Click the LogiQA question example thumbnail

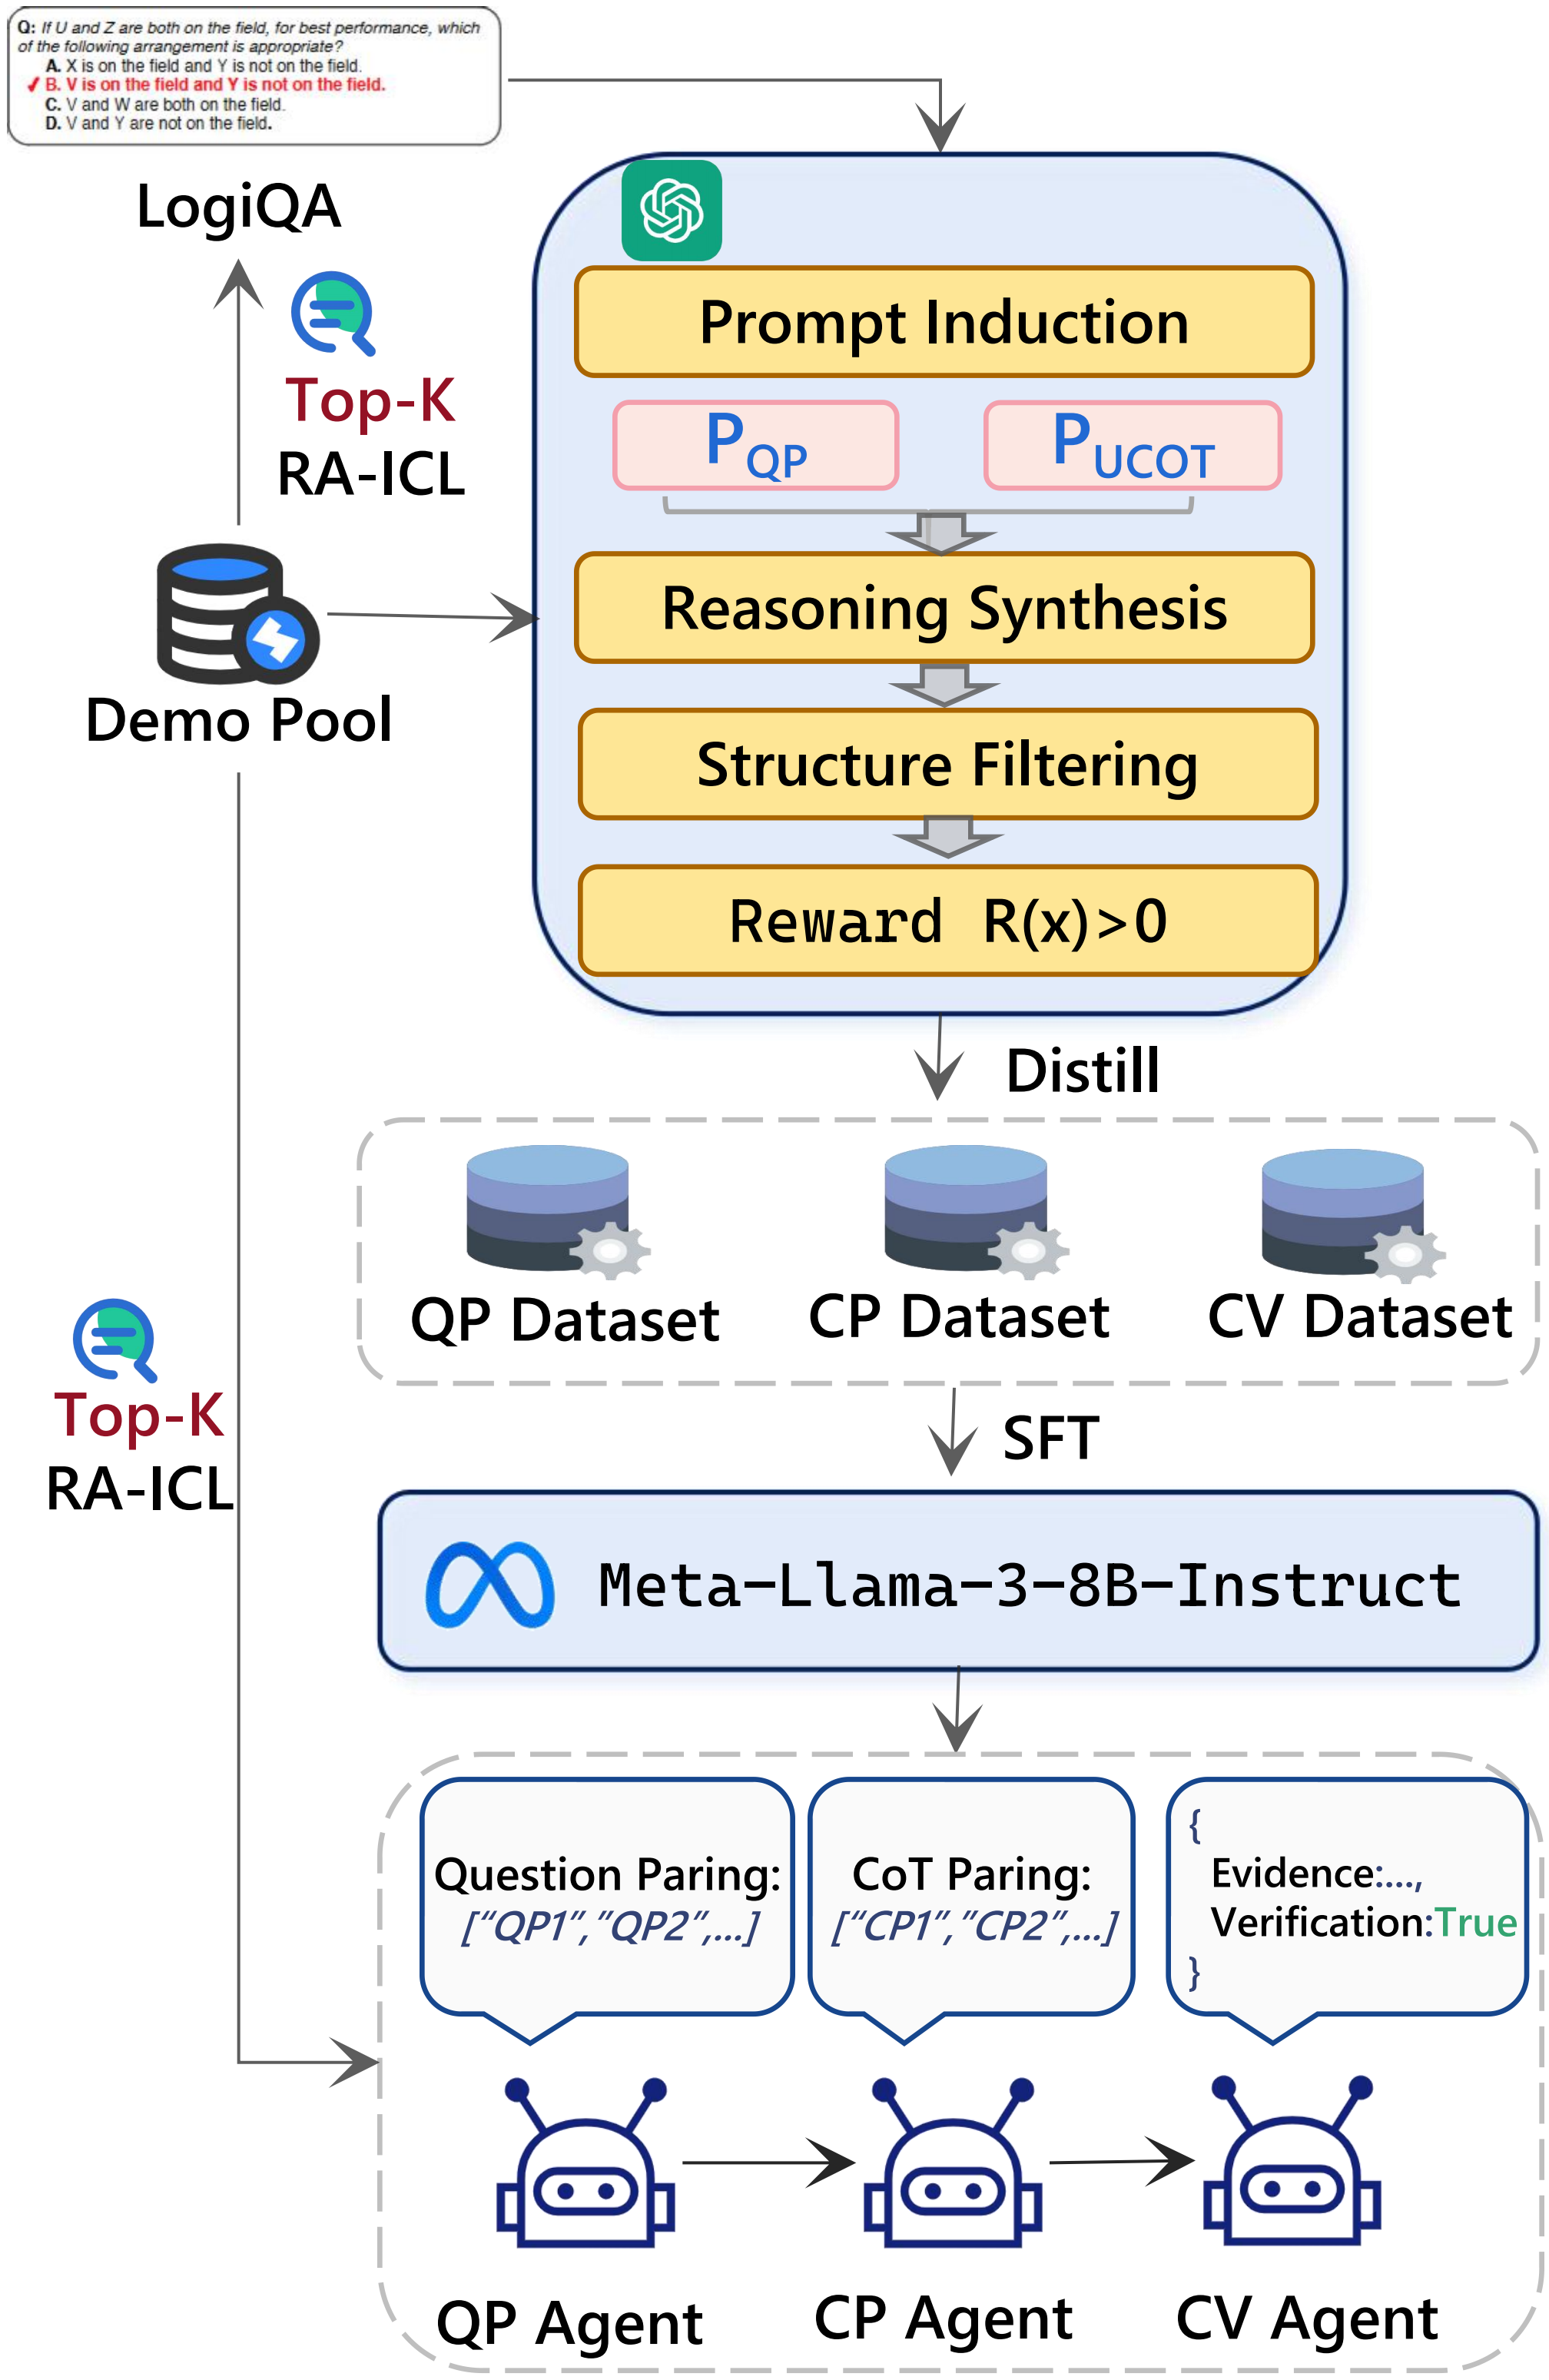[x=253, y=76]
